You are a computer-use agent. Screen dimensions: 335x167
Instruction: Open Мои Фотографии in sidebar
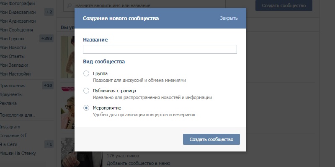tap(17, 4)
